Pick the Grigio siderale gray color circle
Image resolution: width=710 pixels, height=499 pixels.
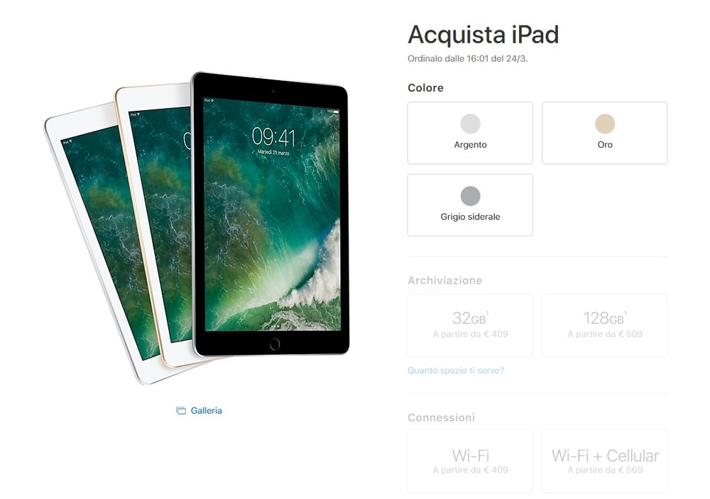pyautogui.click(x=470, y=196)
